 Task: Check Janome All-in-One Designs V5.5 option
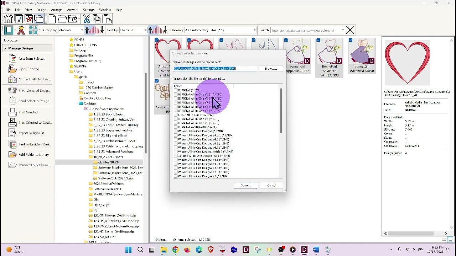pos(176,156)
